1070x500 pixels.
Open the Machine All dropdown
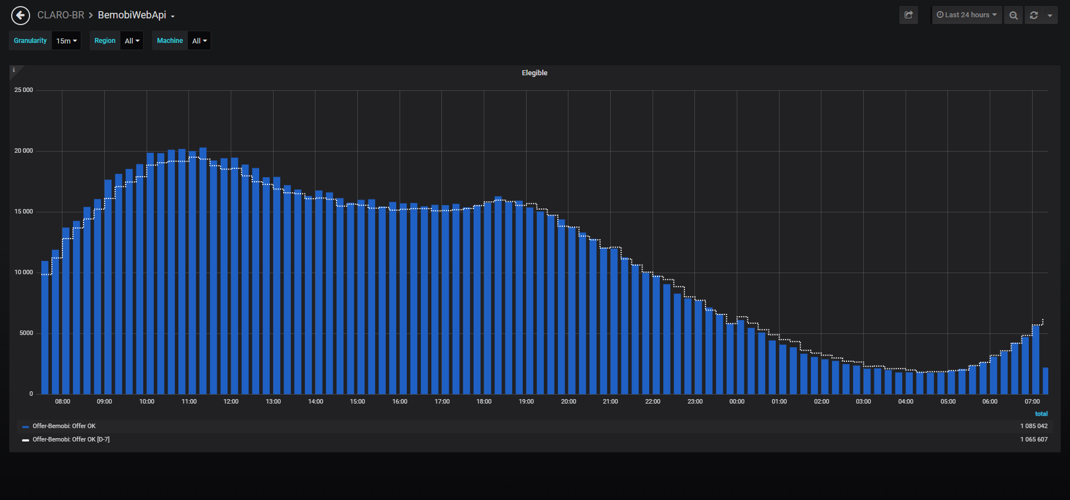tap(200, 41)
